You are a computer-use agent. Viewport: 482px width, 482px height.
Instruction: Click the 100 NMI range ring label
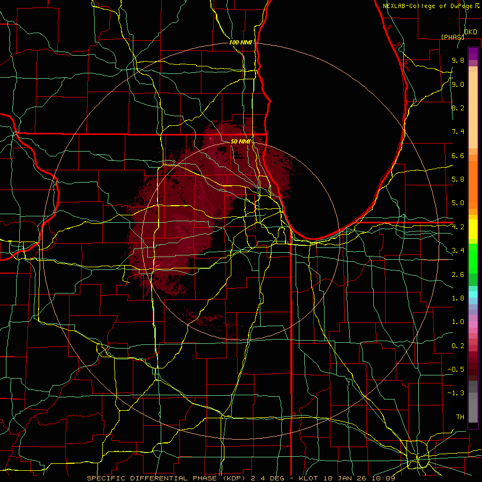click(x=240, y=42)
